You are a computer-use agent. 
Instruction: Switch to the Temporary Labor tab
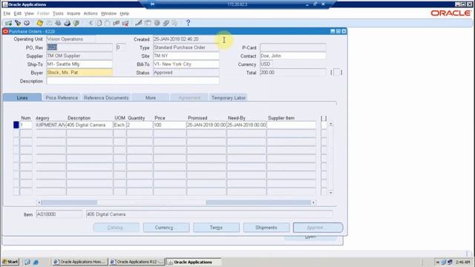(229, 97)
